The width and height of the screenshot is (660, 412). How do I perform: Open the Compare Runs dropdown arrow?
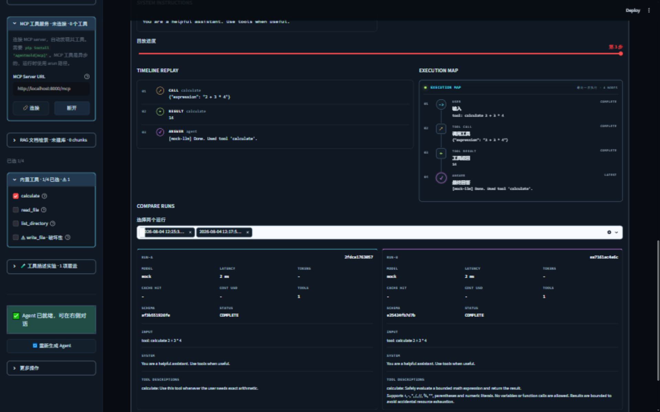coord(616,232)
